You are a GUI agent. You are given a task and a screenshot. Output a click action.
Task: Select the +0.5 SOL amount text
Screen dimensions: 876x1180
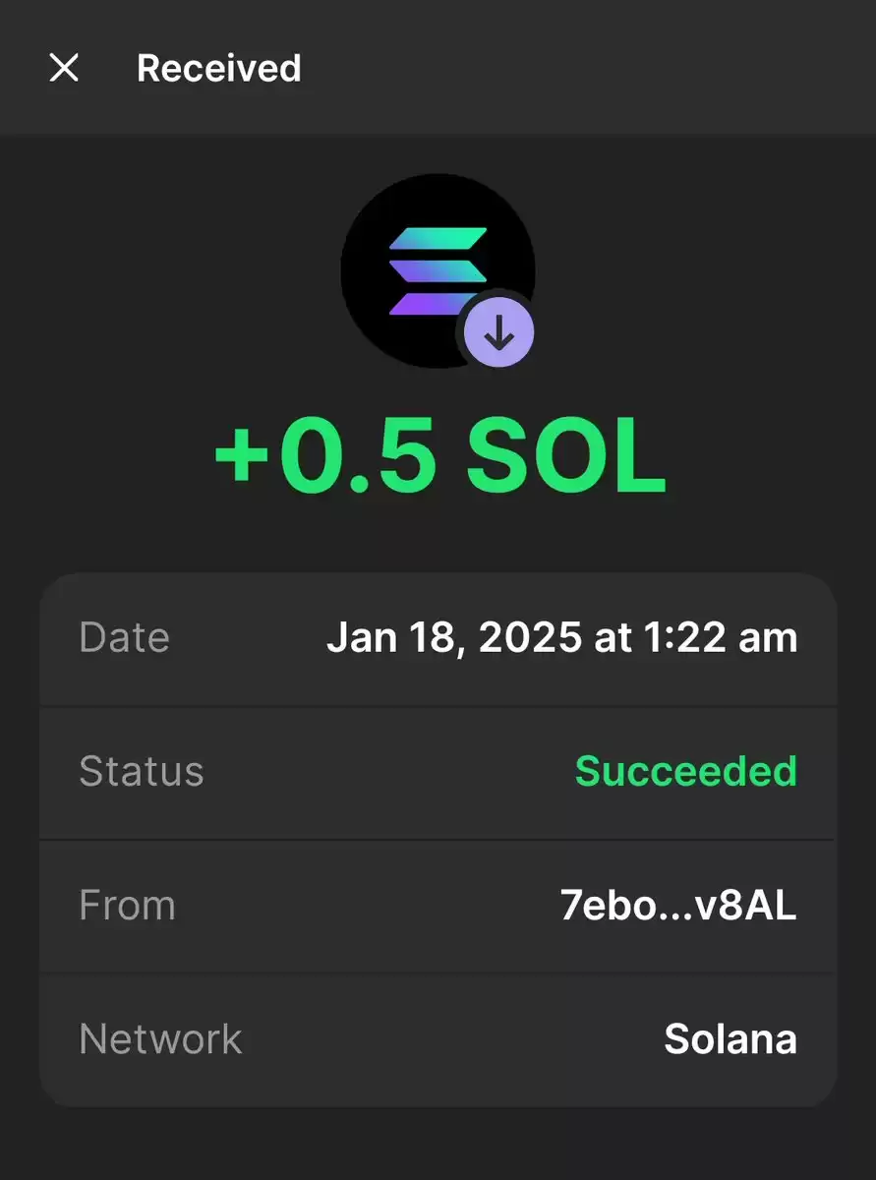(439, 458)
